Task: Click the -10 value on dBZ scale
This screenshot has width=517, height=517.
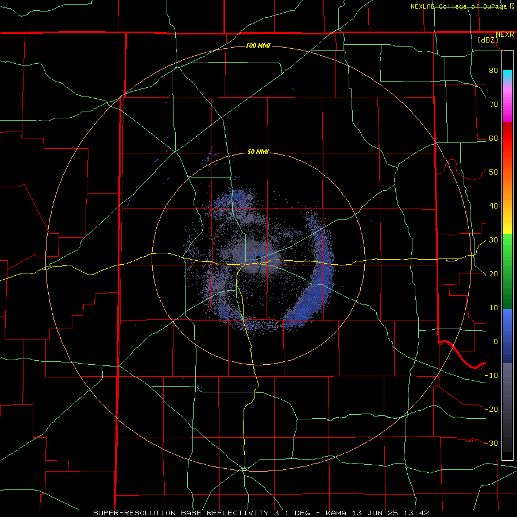Action: [491, 376]
